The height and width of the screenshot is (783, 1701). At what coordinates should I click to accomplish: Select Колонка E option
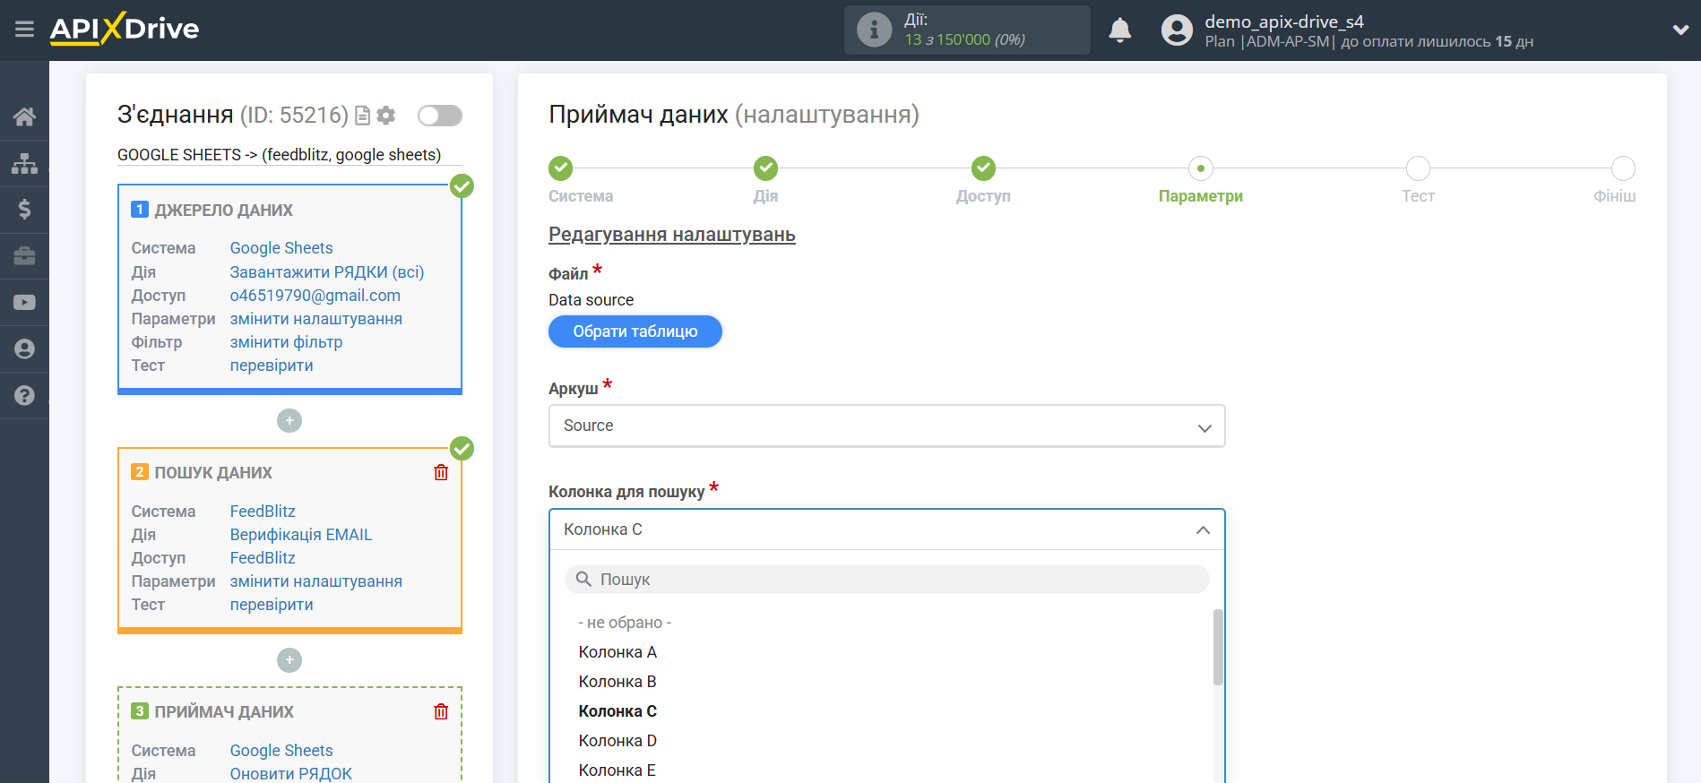(617, 770)
